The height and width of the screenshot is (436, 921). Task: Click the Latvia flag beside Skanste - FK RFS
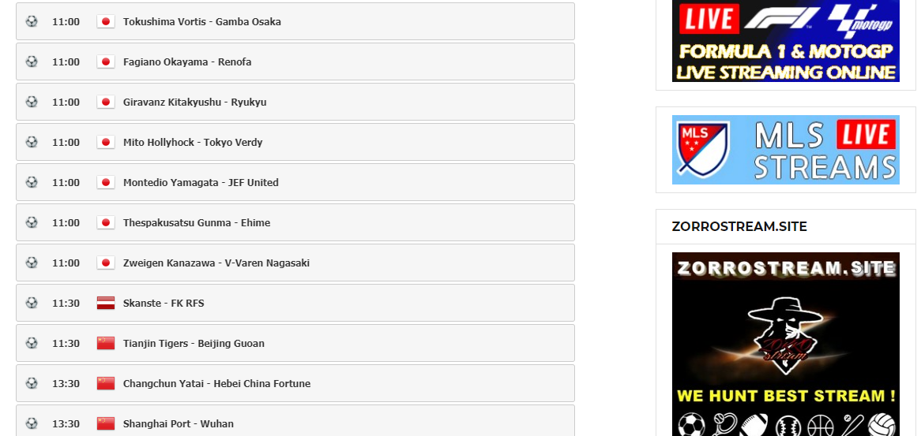[x=106, y=303]
